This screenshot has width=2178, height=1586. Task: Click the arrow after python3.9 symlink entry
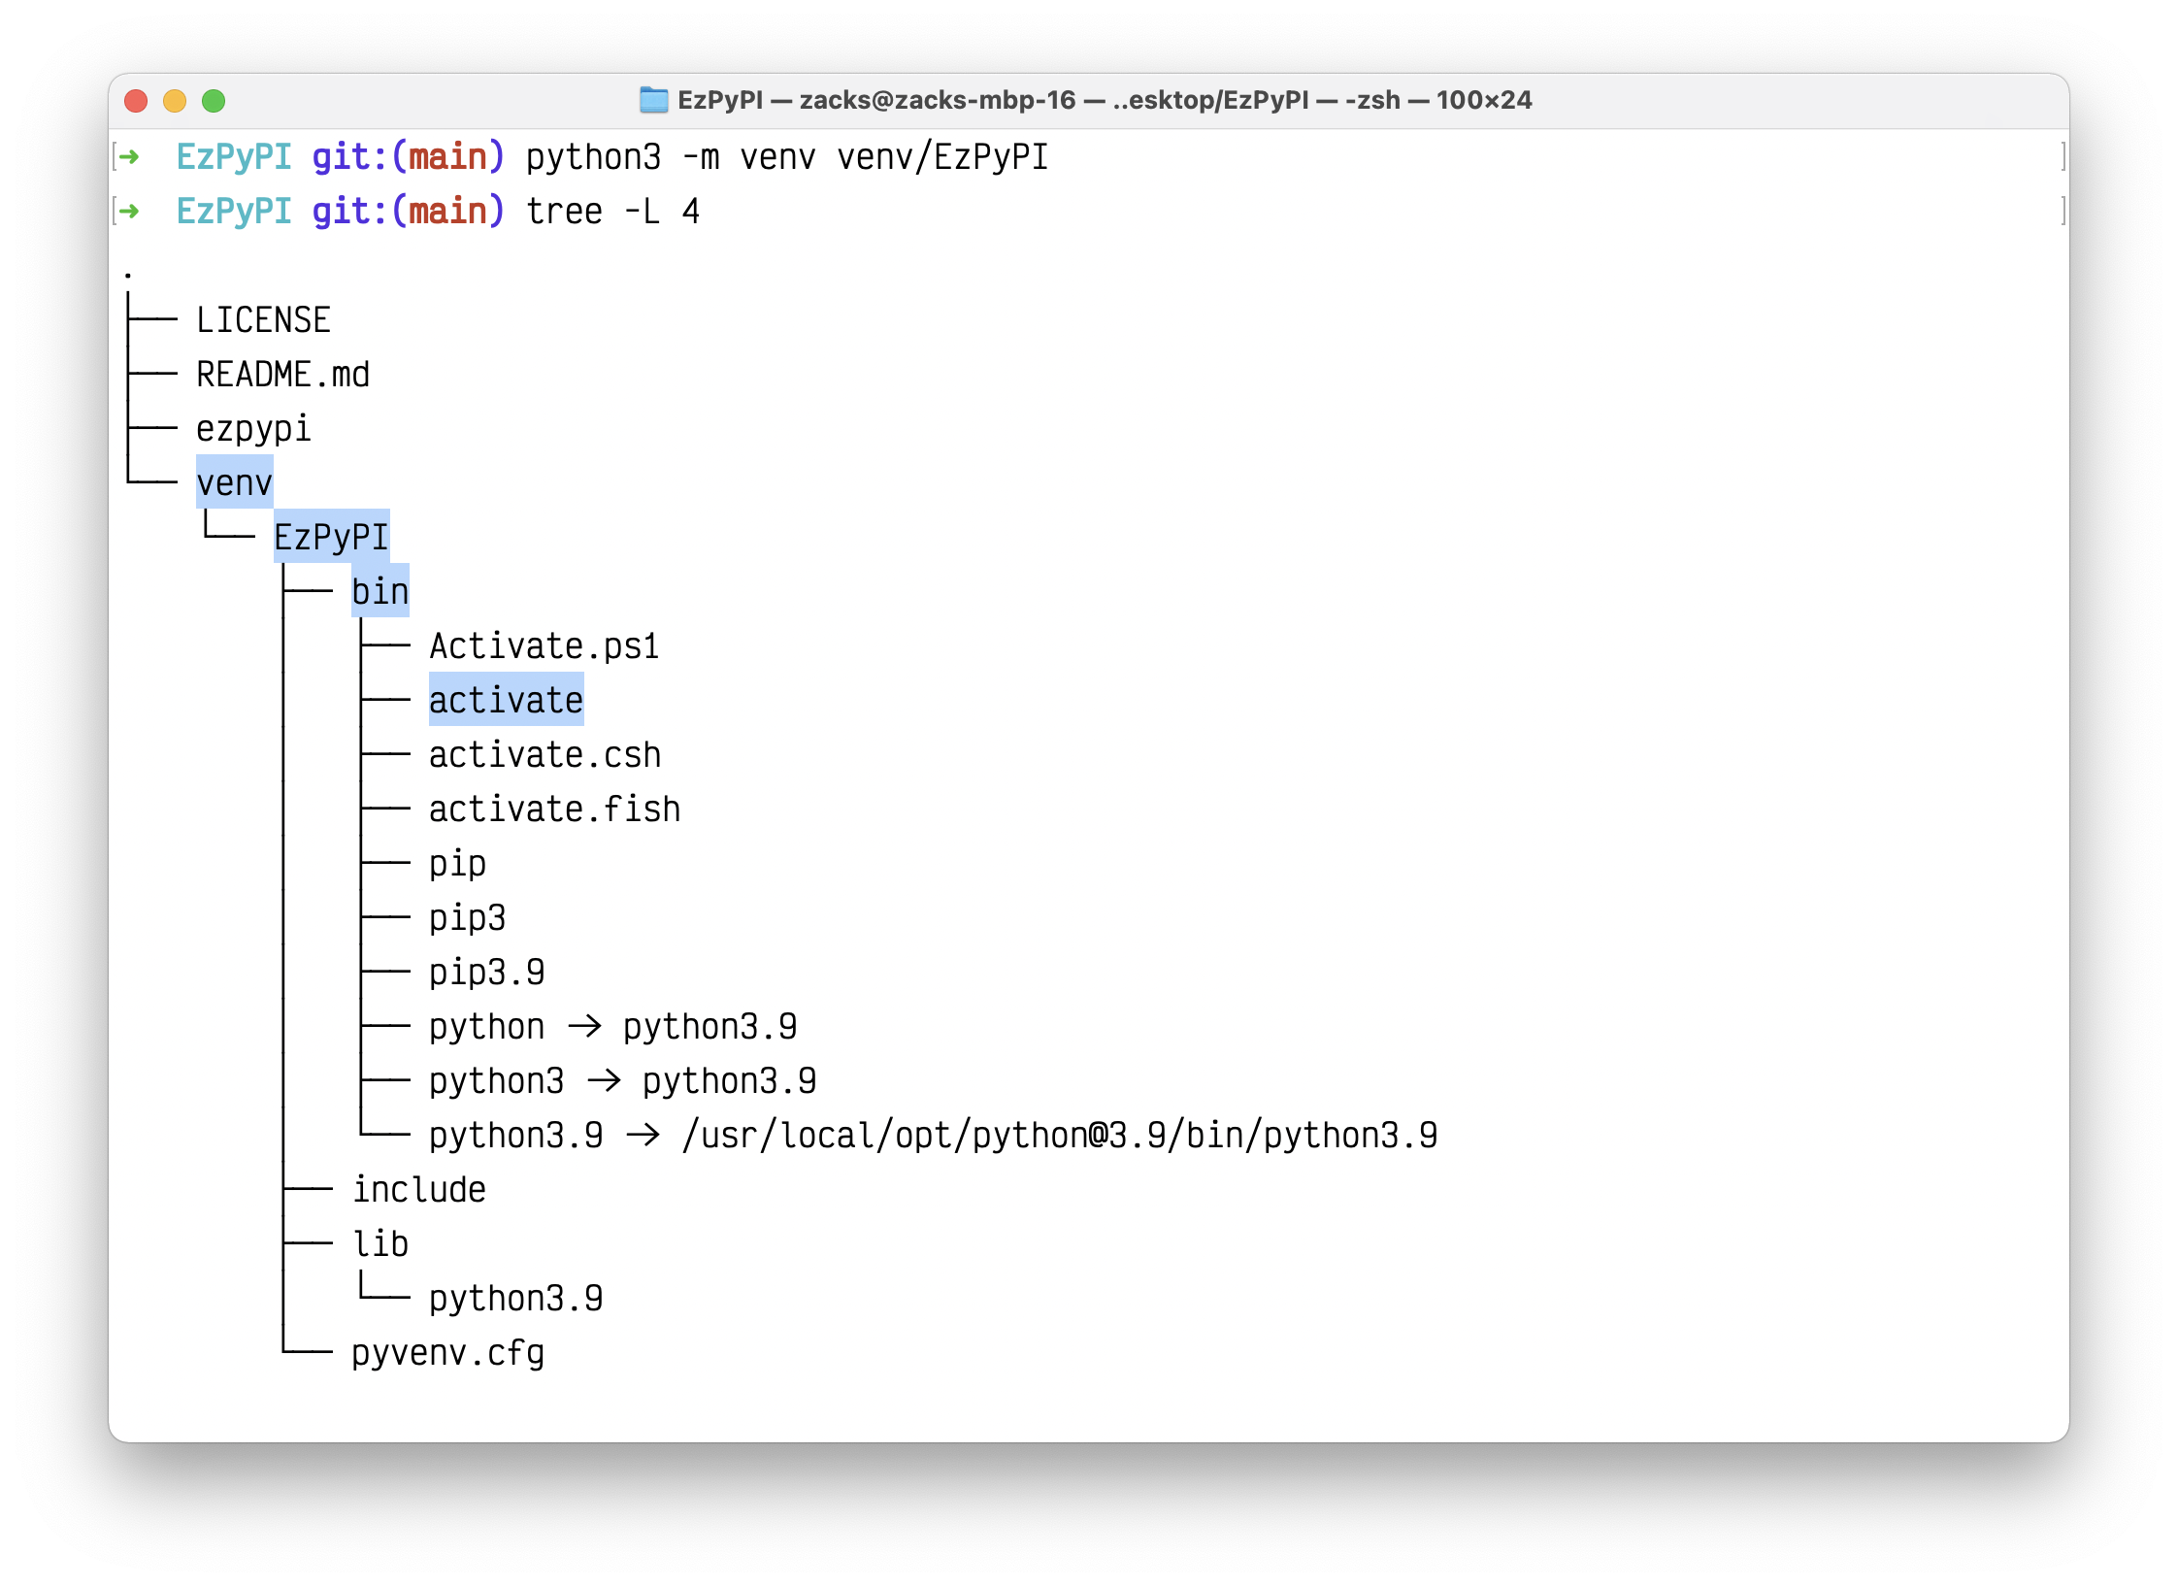click(643, 1135)
